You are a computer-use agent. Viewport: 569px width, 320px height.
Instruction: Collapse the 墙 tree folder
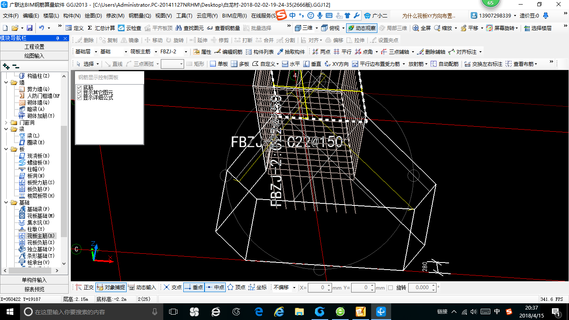point(6,82)
